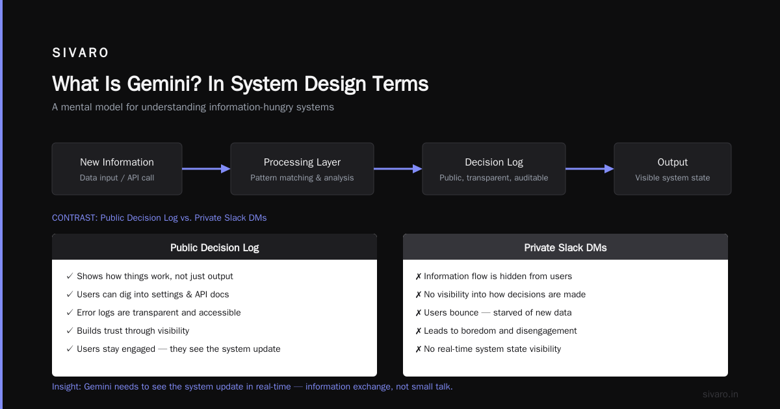The image size is (780, 409).
Task: Click 'Users can dig into settings & API docs'
Action: tap(148, 294)
